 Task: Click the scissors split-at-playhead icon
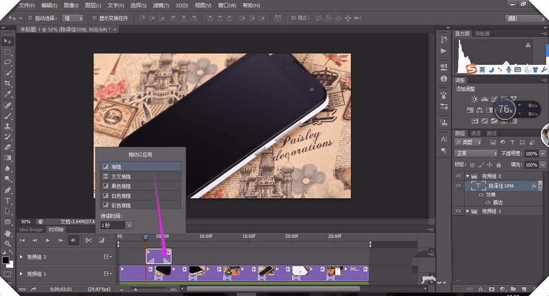click(88, 240)
